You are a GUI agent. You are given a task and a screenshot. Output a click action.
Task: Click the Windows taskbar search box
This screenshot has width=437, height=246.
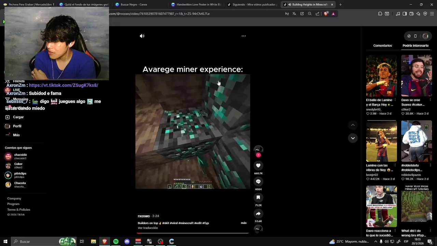click(x=44, y=242)
